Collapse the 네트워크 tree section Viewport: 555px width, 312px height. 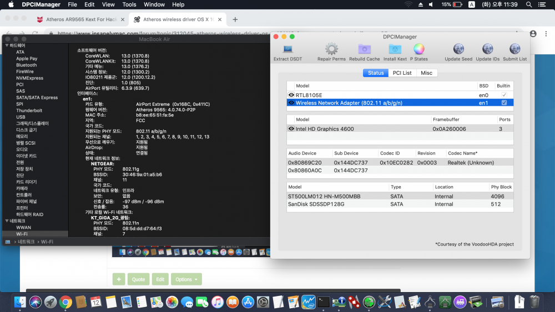click(x=7, y=221)
